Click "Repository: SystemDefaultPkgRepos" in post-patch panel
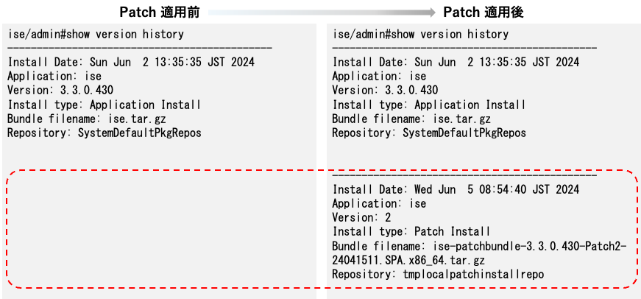641x299 pixels. coord(429,133)
